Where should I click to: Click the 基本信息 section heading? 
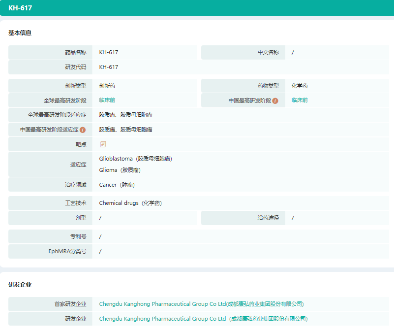[x=20, y=33]
